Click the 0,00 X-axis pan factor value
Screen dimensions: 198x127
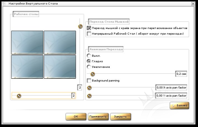click(171, 87)
